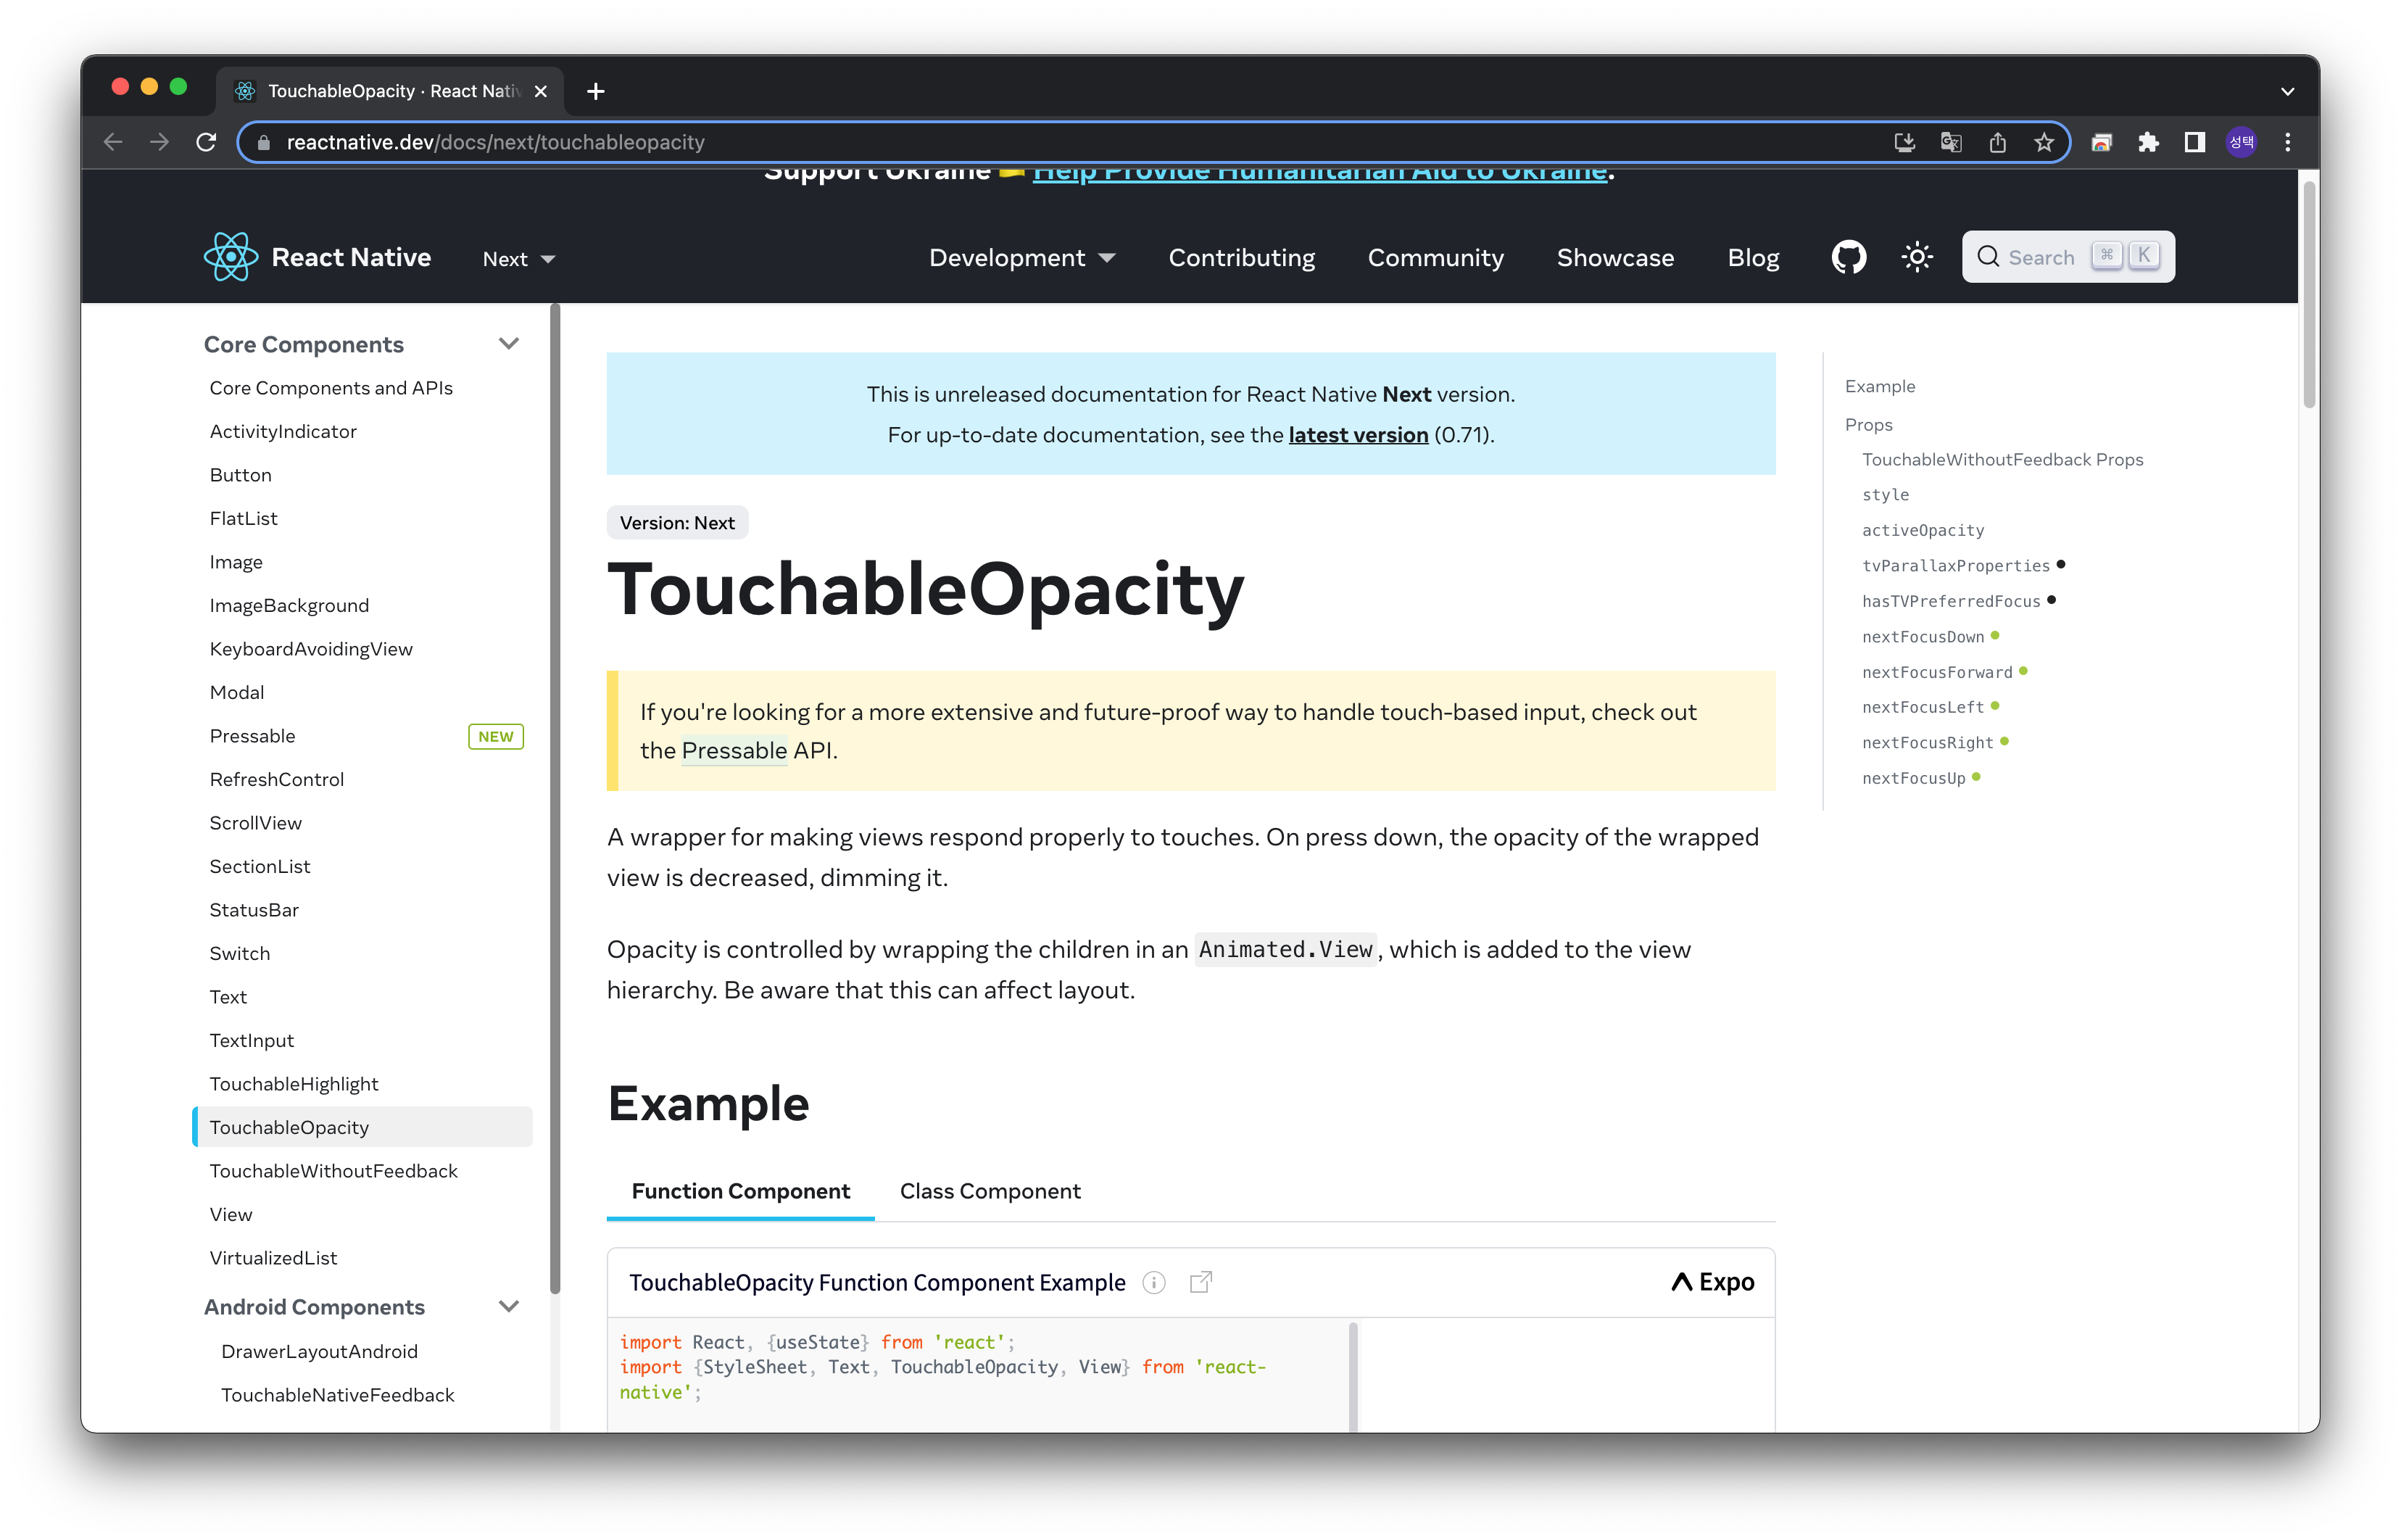The height and width of the screenshot is (1540, 2401).
Task: Open Chrome extensions puzzle icon
Action: click(2148, 142)
